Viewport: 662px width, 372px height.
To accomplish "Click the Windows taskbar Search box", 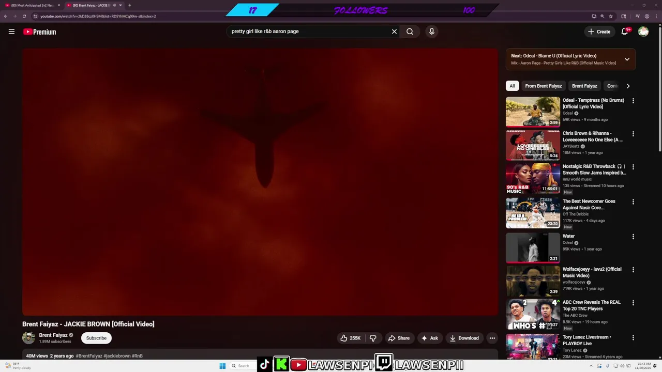I will [242, 366].
